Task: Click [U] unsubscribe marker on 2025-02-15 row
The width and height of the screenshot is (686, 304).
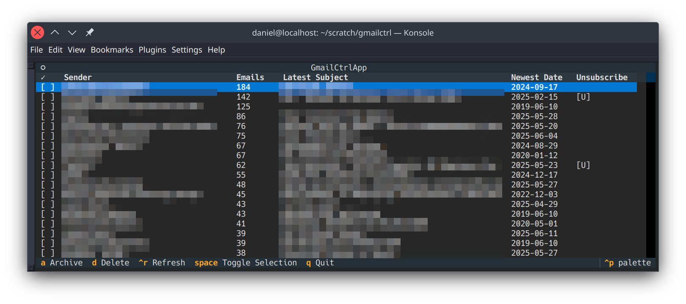Action: point(583,97)
